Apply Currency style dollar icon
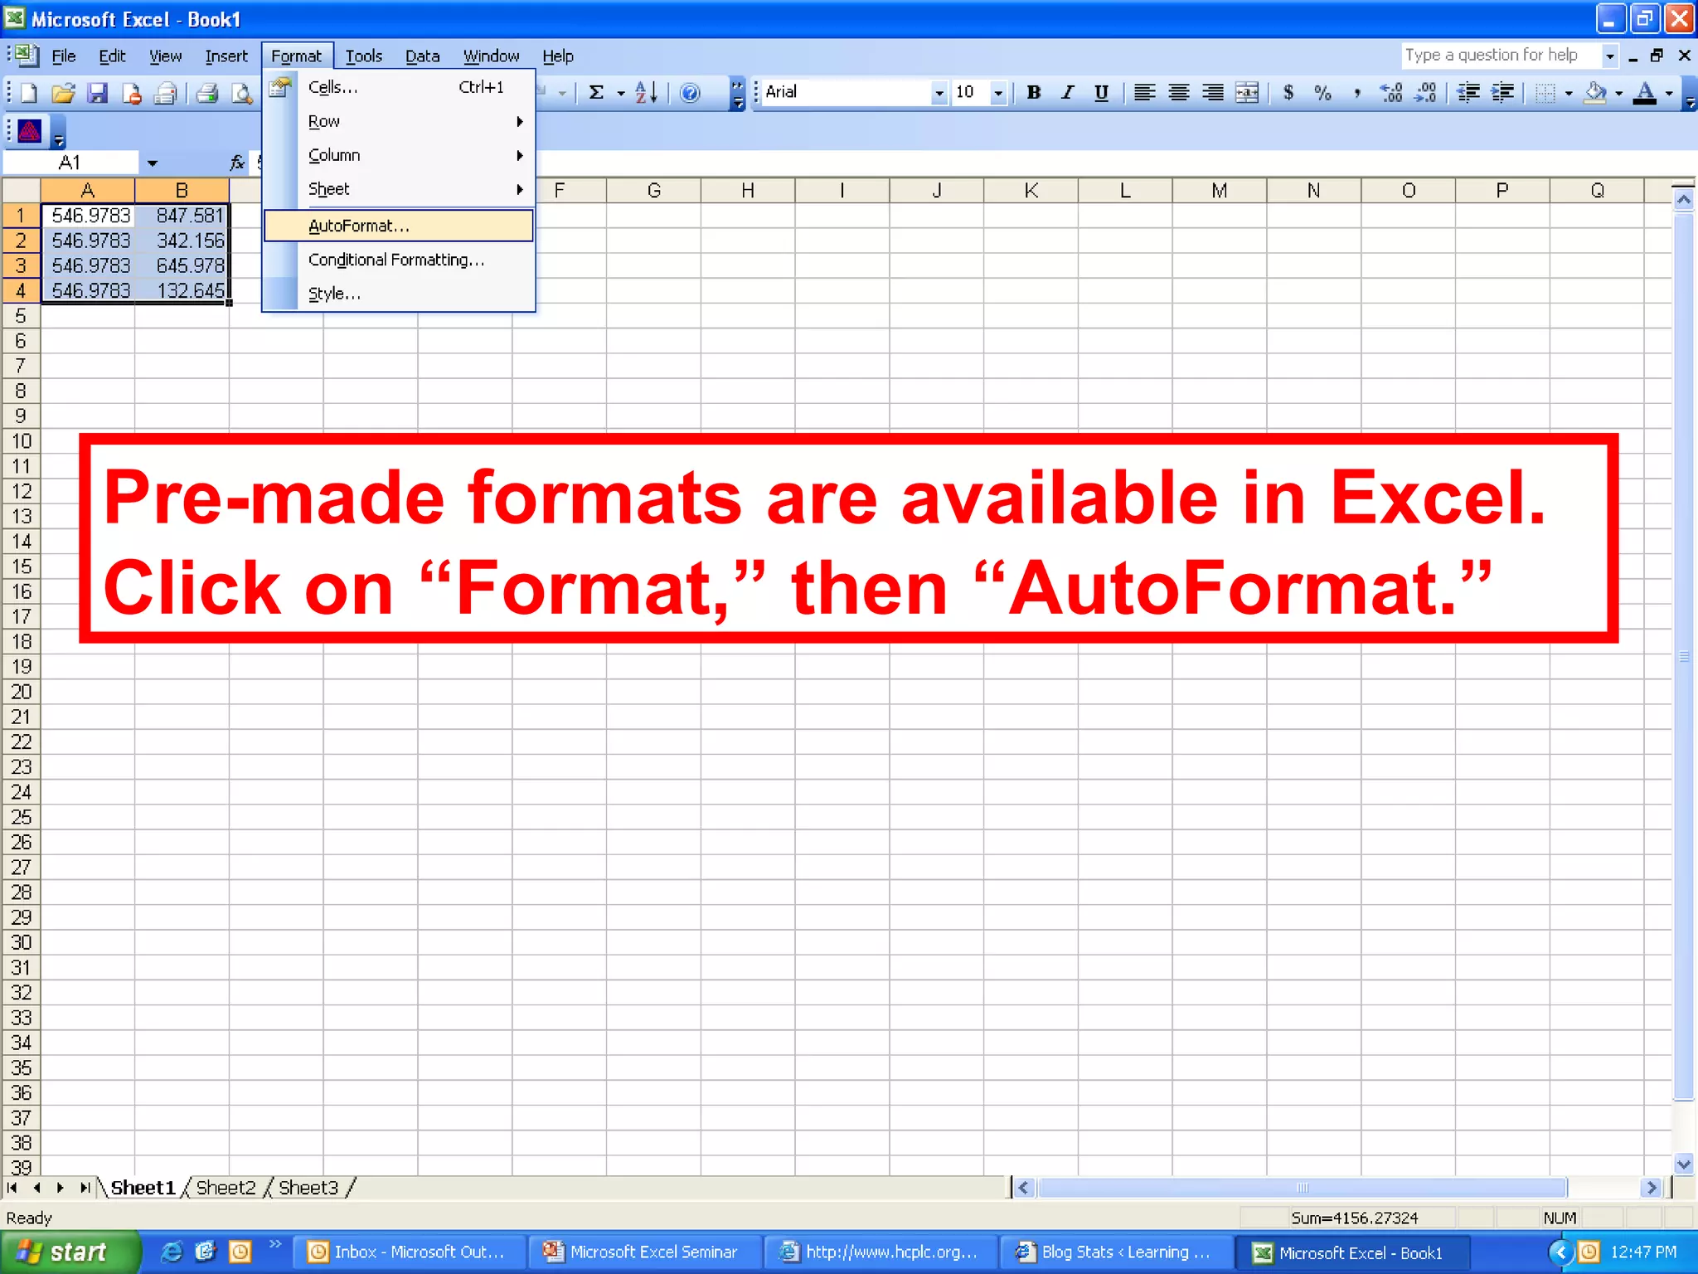Screen dimensions: 1698x1274 point(1288,93)
